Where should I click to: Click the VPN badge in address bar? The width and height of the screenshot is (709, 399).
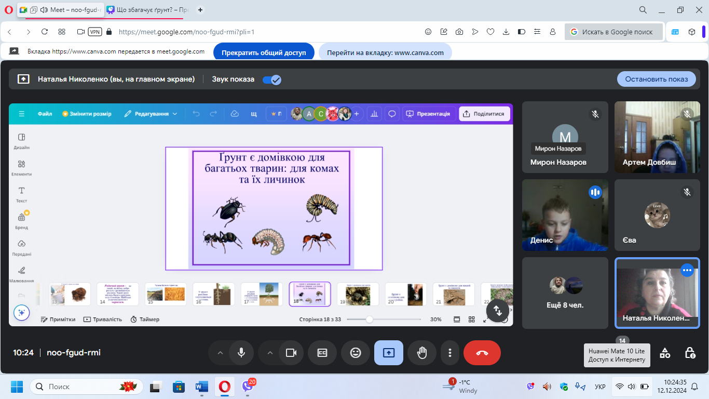pyautogui.click(x=95, y=32)
